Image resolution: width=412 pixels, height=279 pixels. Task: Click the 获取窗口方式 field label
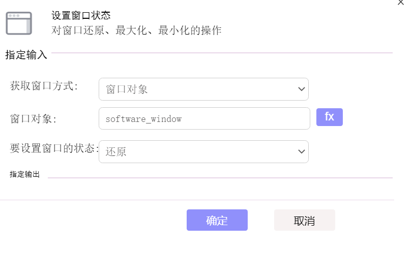44,86
